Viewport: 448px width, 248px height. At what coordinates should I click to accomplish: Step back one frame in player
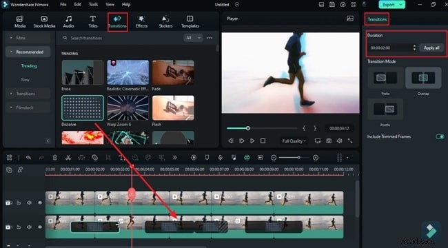(231, 141)
